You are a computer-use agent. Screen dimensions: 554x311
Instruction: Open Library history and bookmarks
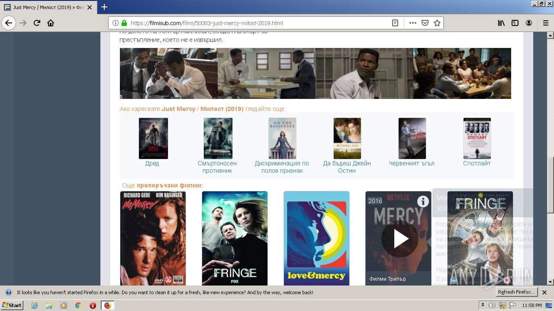pyautogui.click(x=501, y=23)
